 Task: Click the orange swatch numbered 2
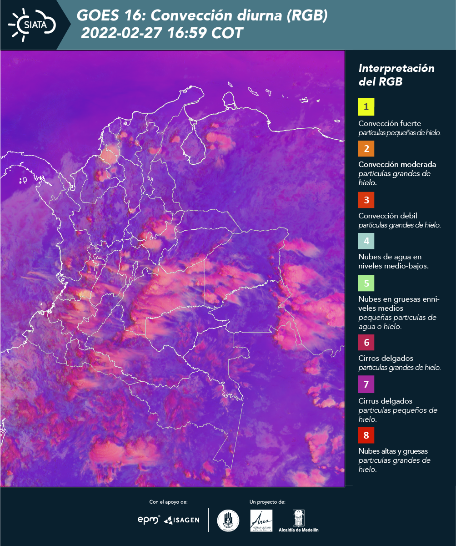coord(366,148)
